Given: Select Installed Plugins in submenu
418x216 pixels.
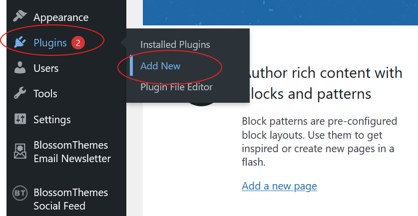Looking at the screenshot, I should coord(175,44).
